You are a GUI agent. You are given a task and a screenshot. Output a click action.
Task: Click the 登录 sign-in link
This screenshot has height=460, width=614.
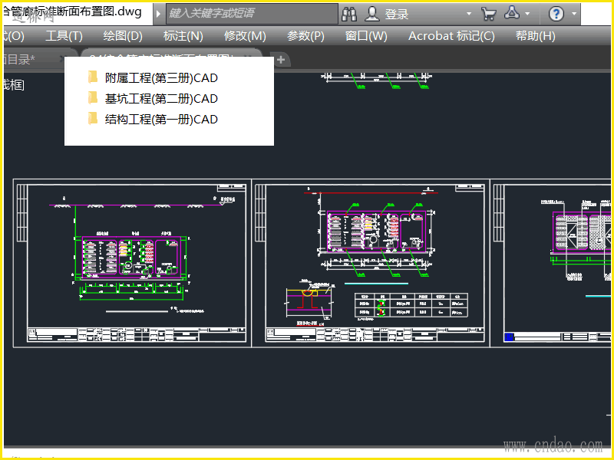coord(396,15)
